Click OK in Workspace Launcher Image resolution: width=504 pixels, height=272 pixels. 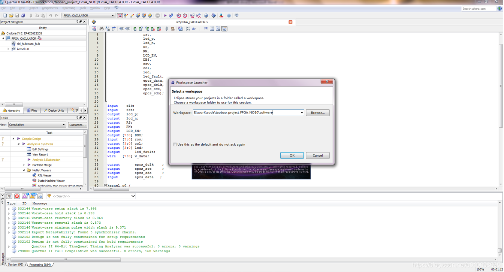click(x=292, y=155)
